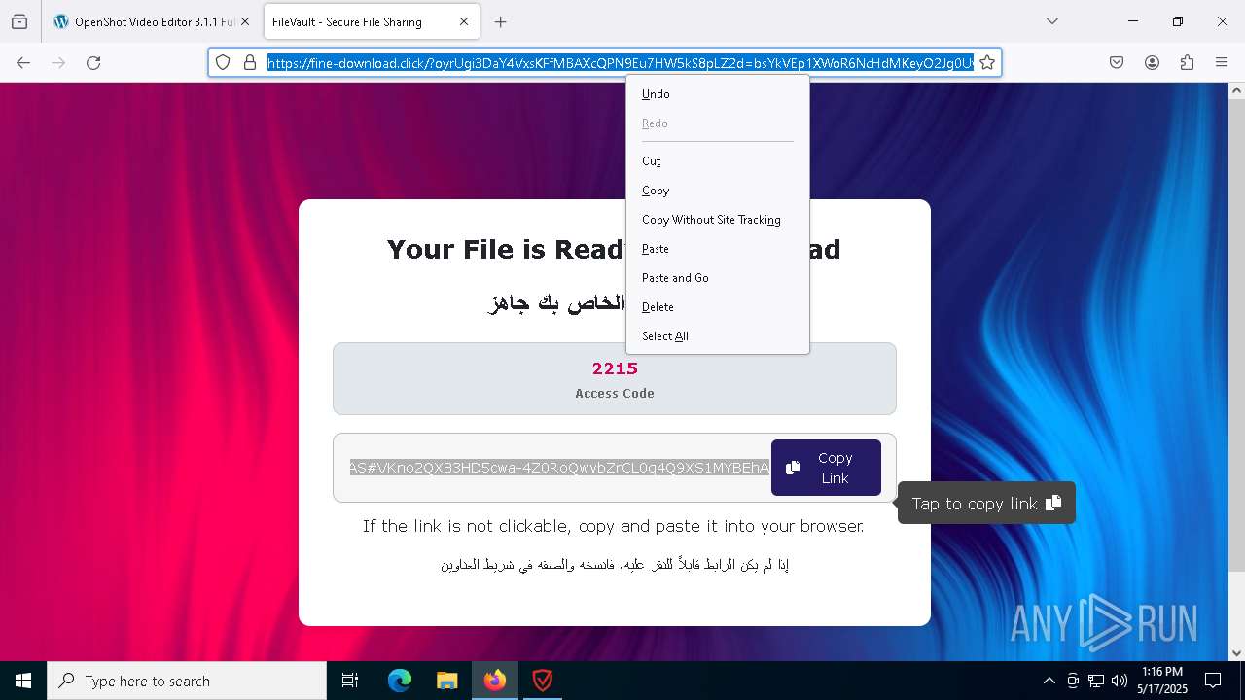1245x700 pixels.
Task: Switch to OpenShot Video Editor 3.1.1 tab
Action: coord(152,21)
